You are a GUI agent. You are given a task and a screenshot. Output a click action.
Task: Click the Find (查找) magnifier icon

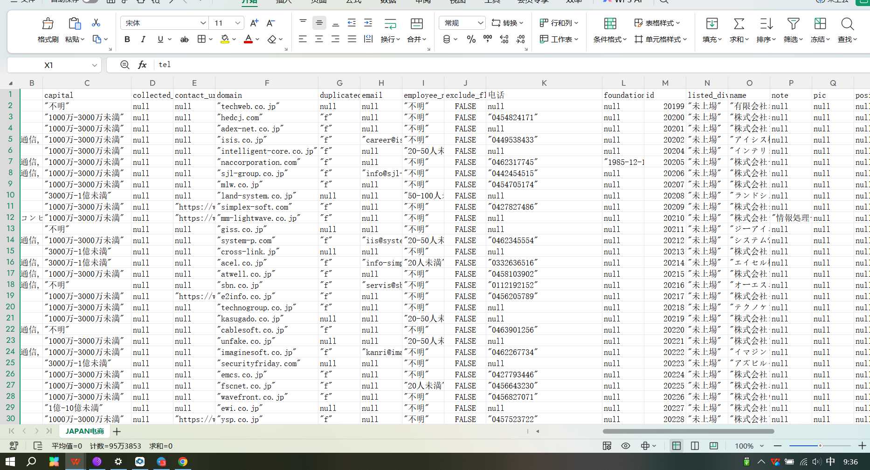point(847,23)
